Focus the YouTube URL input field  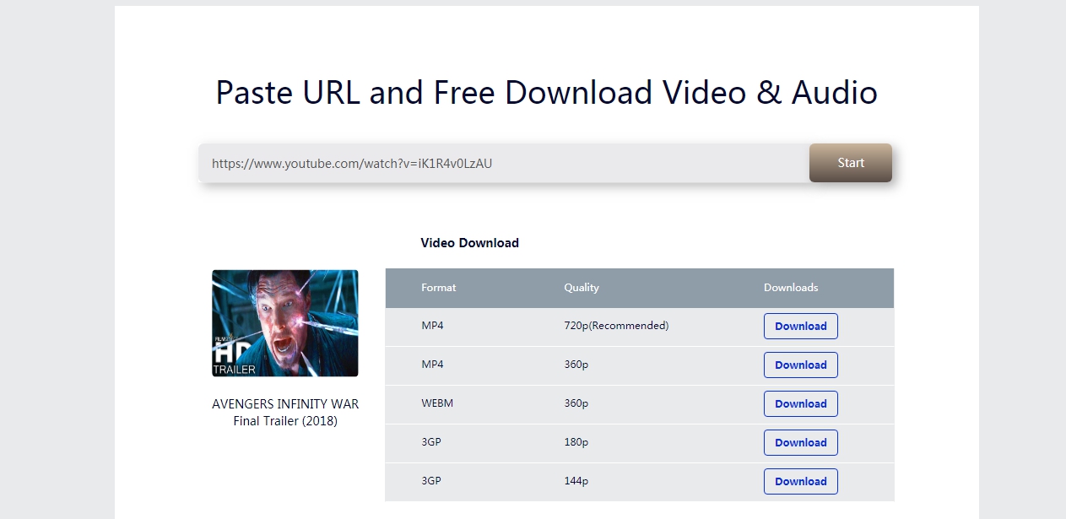[x=504, y=163]
